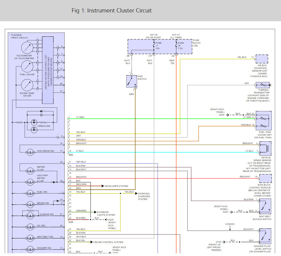Click the Headlamps System label

click(116, 186)
